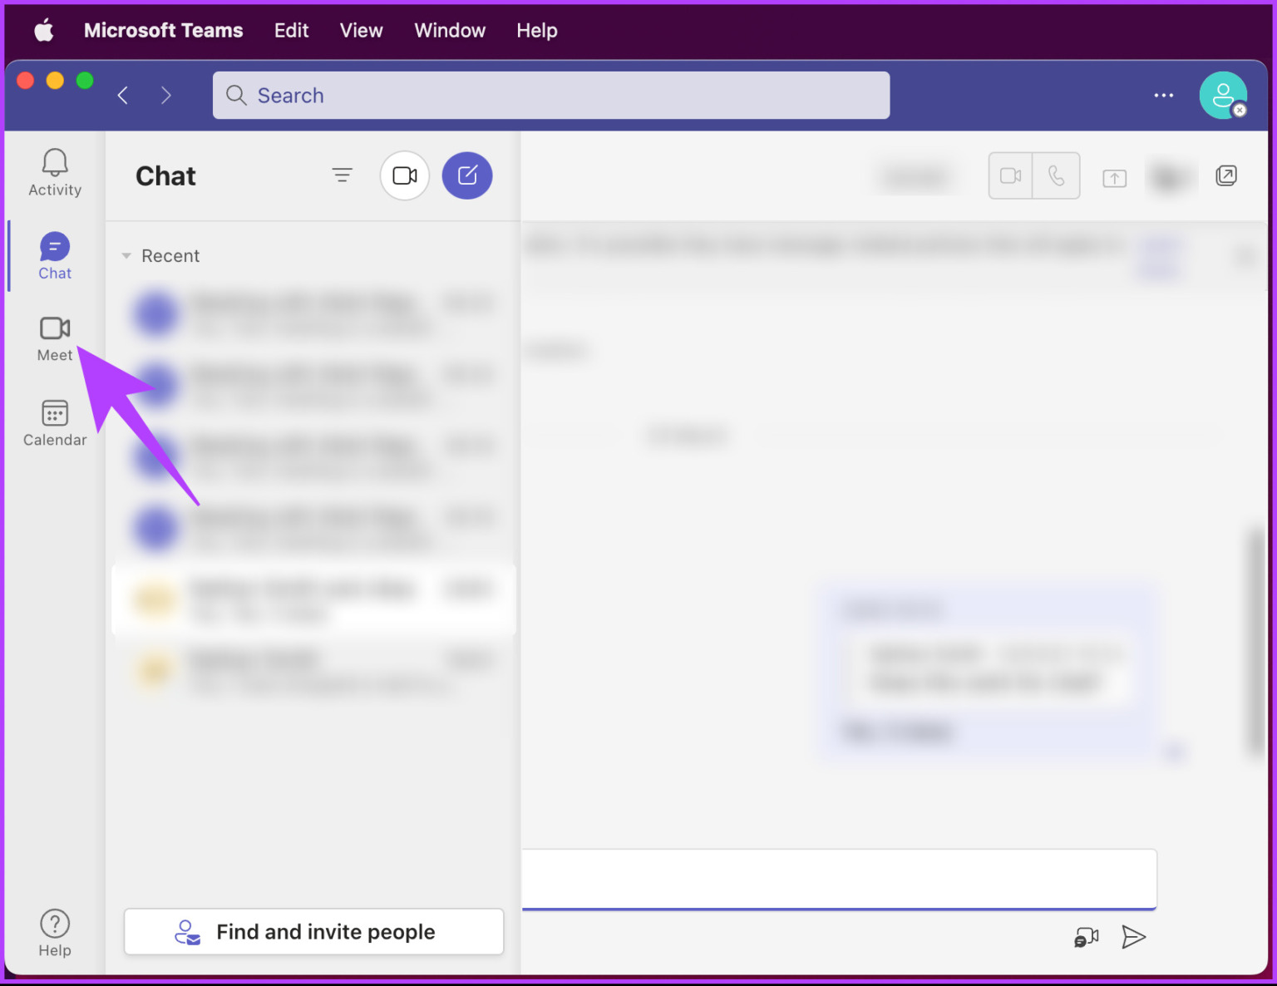
Task: Open the View menu
Action: pyautogui.click(x=361, y=30)
